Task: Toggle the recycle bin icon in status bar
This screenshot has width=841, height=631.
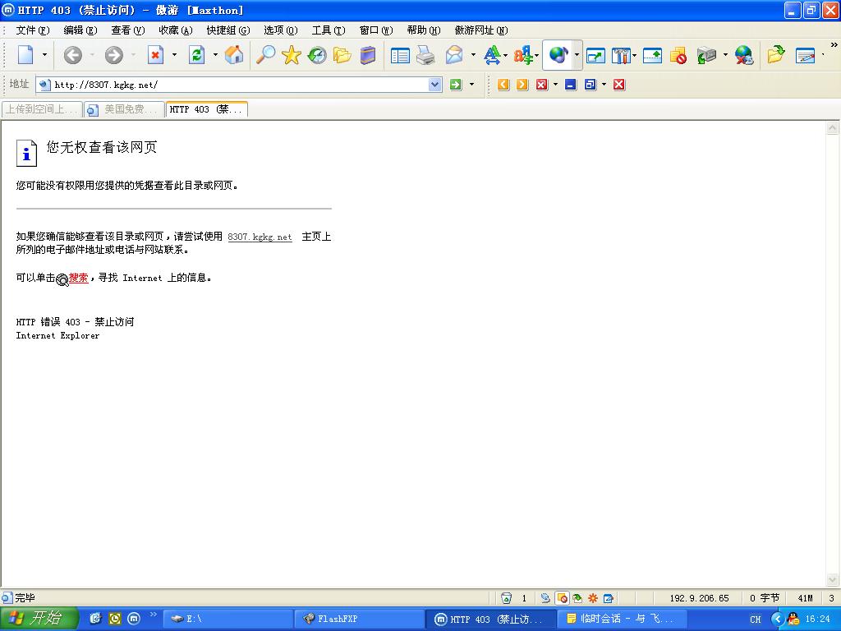Action: (507, 598)
